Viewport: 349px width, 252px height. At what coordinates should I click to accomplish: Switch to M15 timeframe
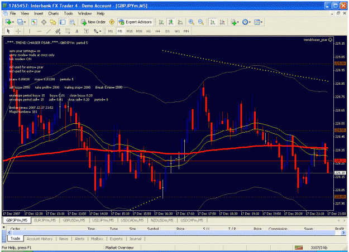point(130,31)
